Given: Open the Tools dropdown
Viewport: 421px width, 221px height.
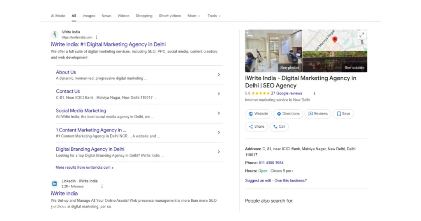Looking at the screenshot, I should point(214,16).
